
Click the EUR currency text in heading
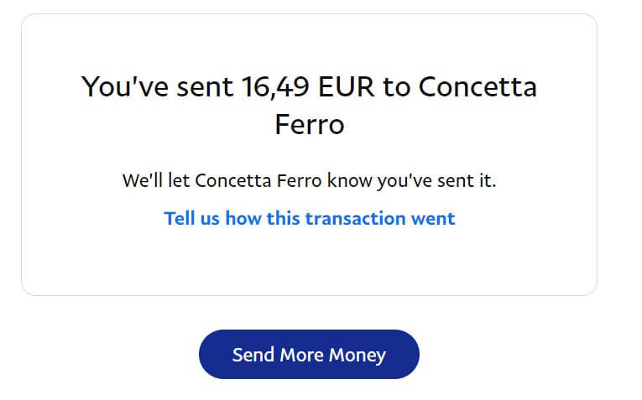click(x=346, y=86)
